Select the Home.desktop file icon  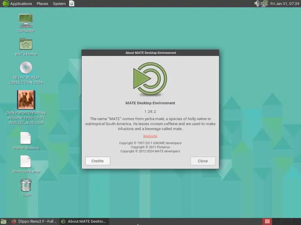tap(26, 138)
